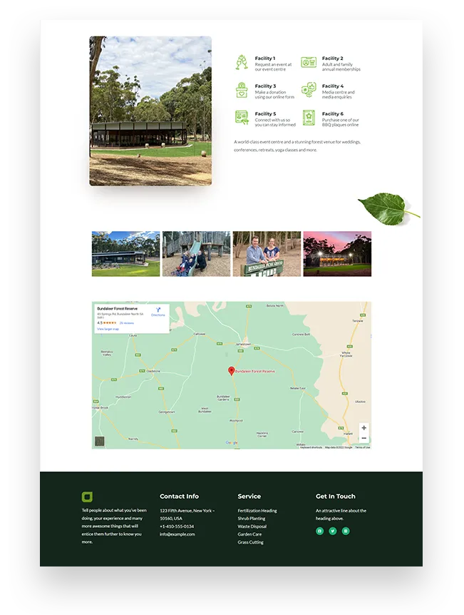Screen dimensions: 464x615
Task: Click the Facility 3 donation box icon
Action: click(242, 90)
